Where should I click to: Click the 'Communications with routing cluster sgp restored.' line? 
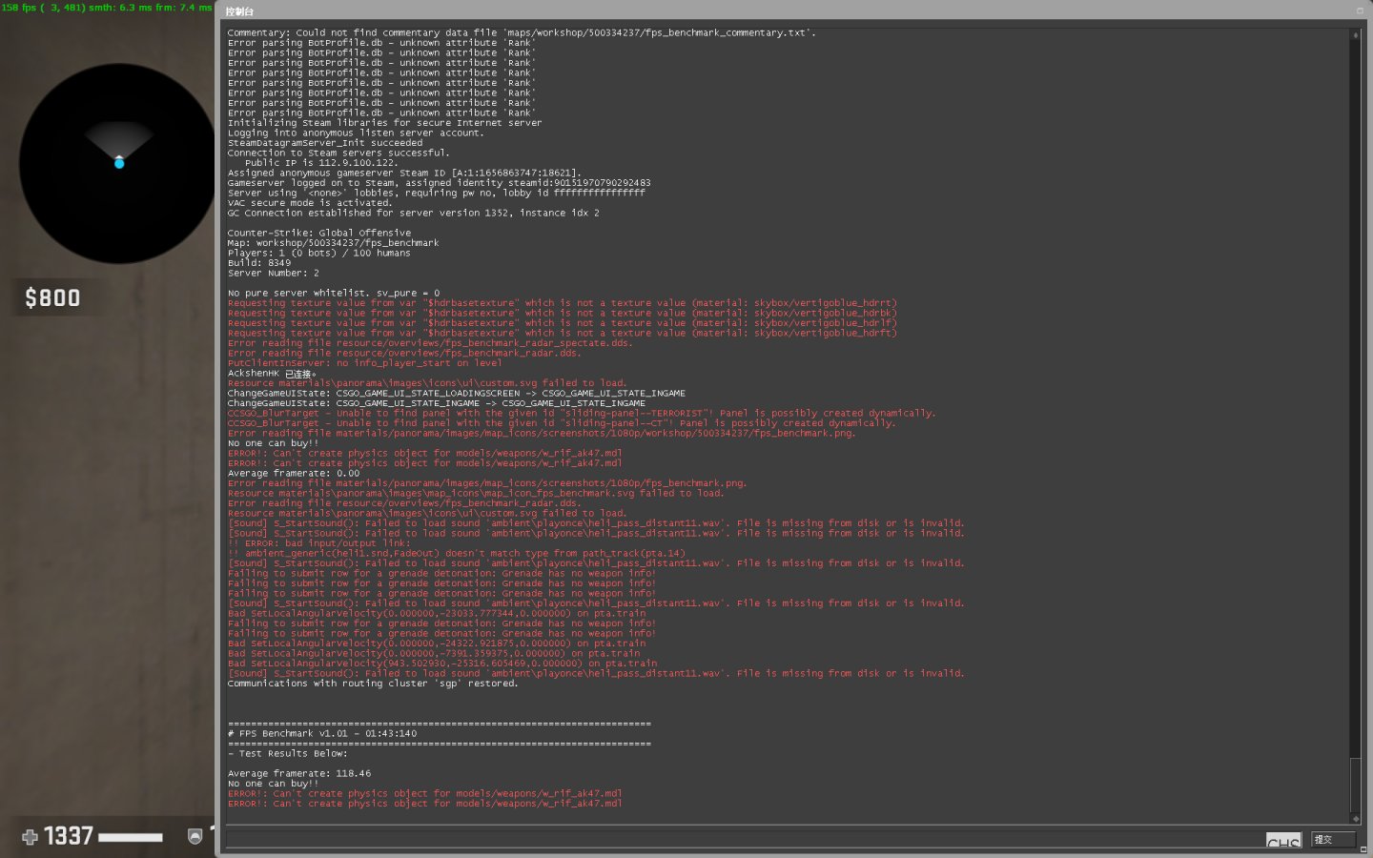pyautogui.click(x=373, y=684)
